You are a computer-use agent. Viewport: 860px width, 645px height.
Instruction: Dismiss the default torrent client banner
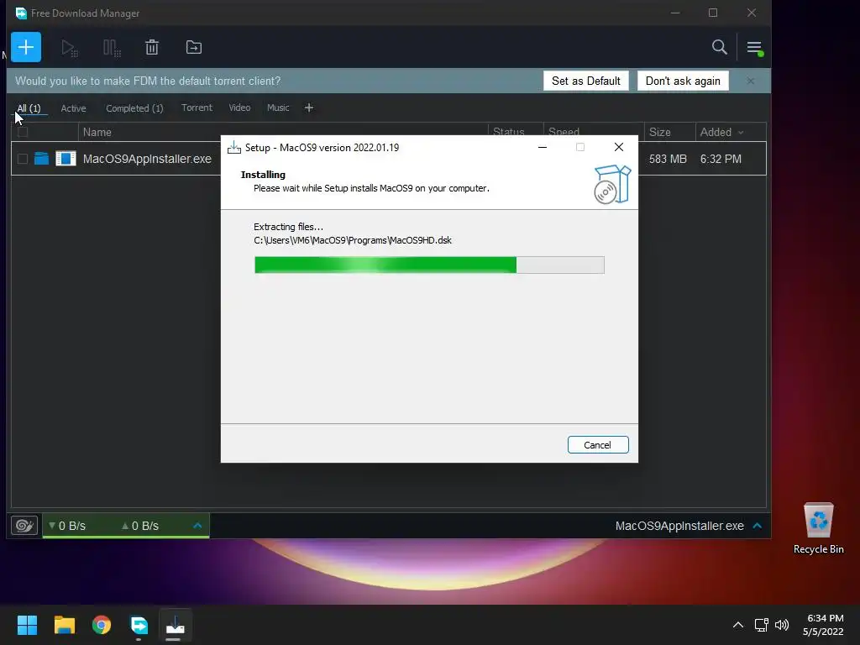coord(750,81)
